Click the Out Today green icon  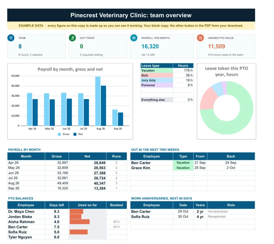pos(72,38)
